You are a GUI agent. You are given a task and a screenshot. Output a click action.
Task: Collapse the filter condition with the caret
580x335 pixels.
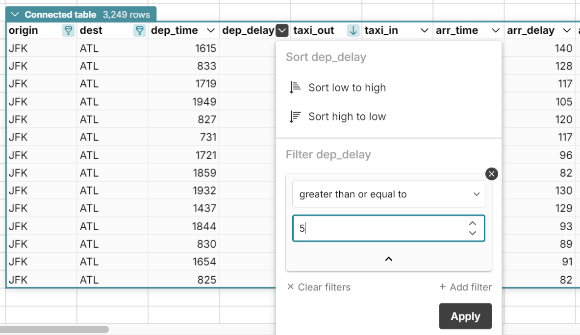(x=388, y=259)
